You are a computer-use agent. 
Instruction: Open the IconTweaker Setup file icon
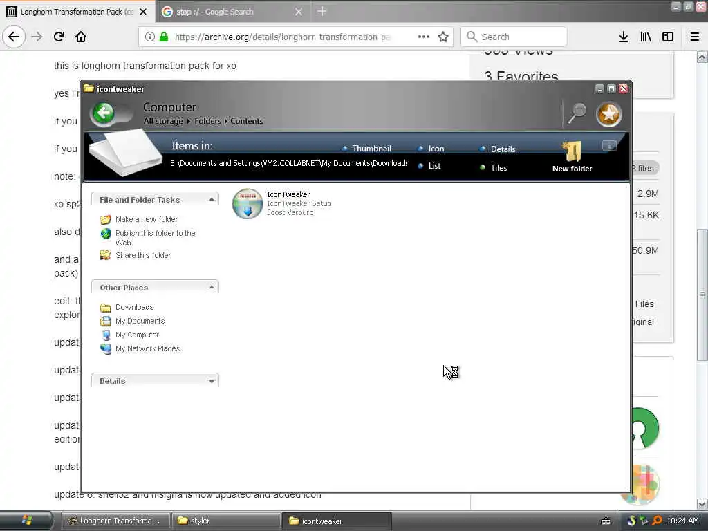point(248,204)
